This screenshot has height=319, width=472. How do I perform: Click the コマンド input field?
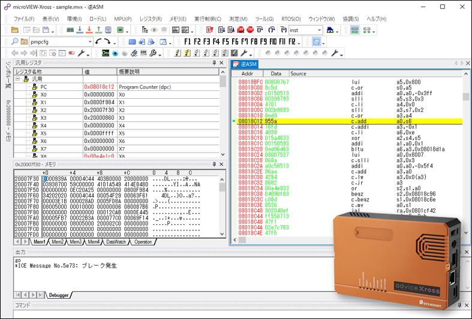click(242, 314)
